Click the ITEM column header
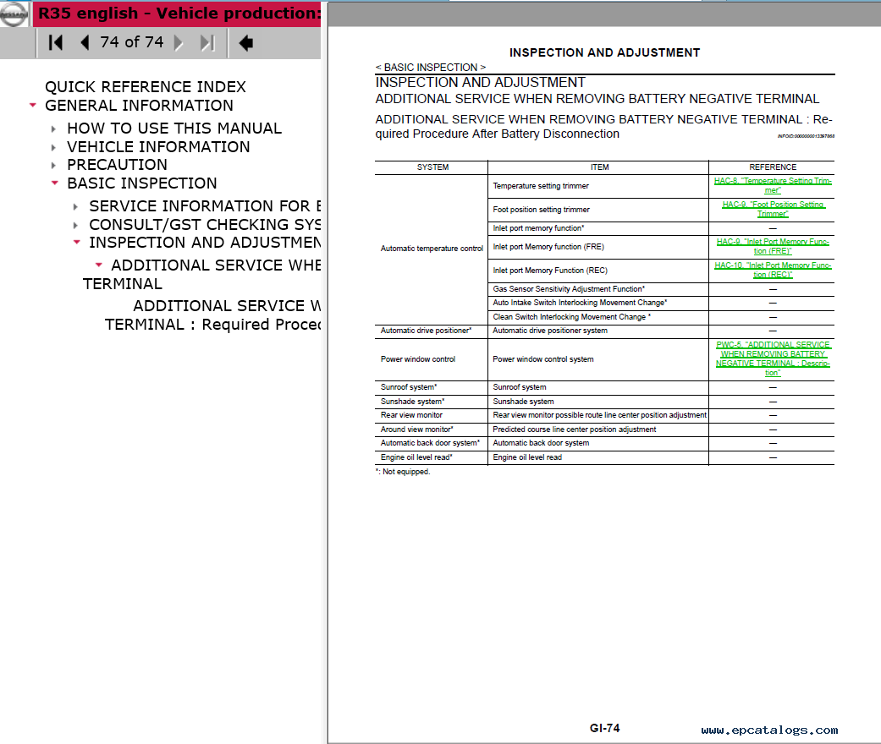The height and width of the screenshot is (744, 881). coord(599,167)
